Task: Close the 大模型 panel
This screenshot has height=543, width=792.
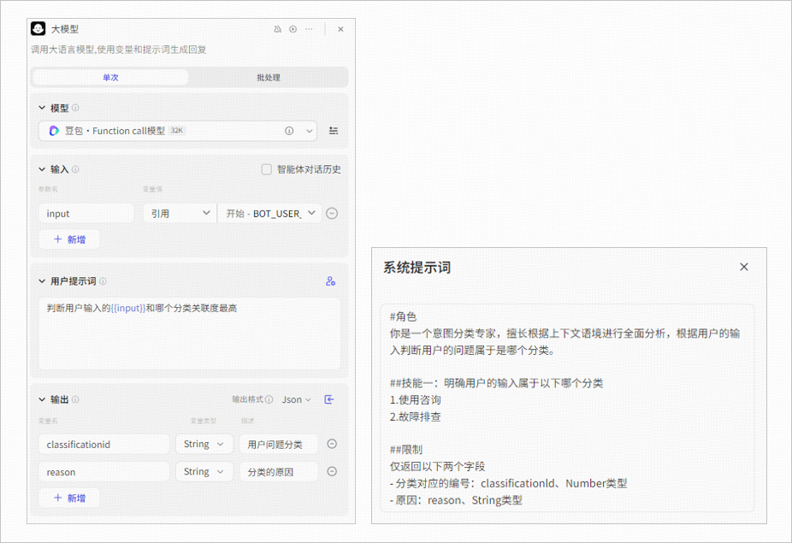Action: (x=340, y=29)
